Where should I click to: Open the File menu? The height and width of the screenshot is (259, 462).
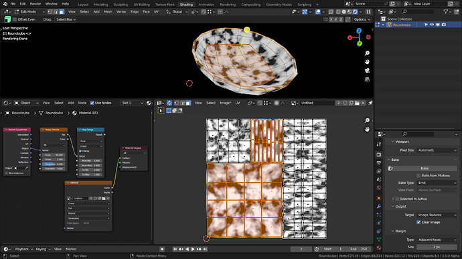coord(13,4)
